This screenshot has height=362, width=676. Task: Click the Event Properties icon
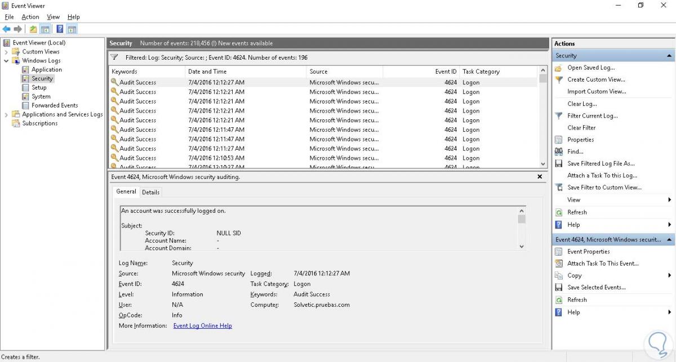click(558, 252)
